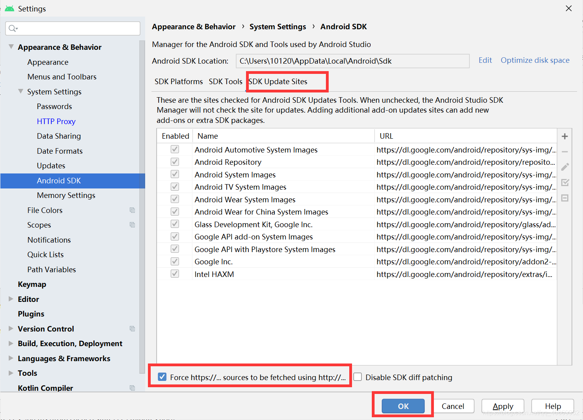Click the Apply button

point(503,406)
